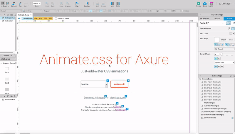This screenshot has width=235, height=134.
Task: Add a folder icon in Pages panel
Action: click(11, 15)
